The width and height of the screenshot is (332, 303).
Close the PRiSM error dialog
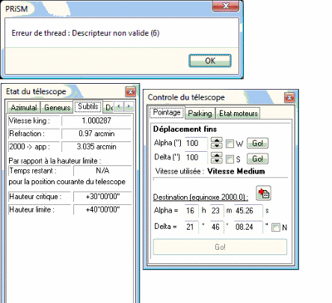[x=226, y=6]
